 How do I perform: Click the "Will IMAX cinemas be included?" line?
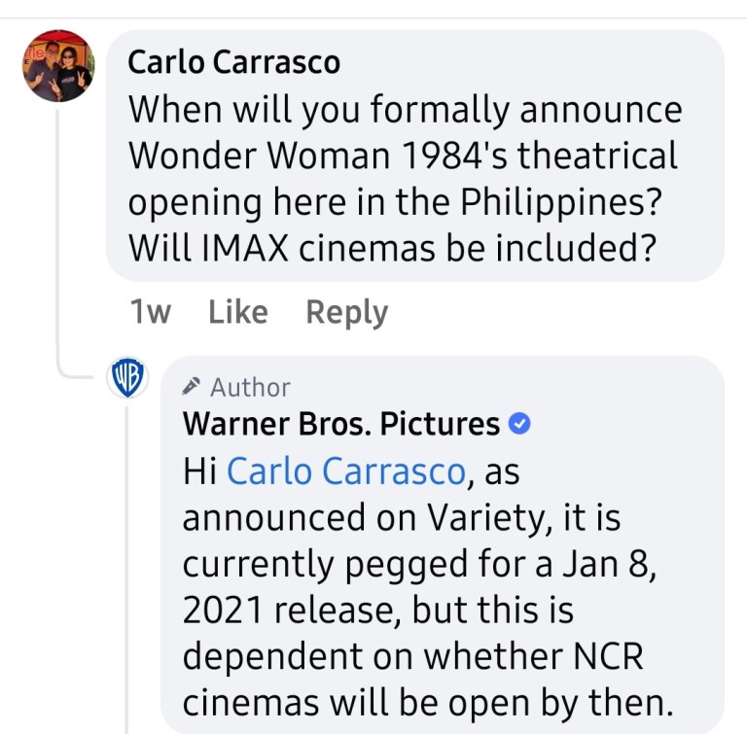coord(389,249)
